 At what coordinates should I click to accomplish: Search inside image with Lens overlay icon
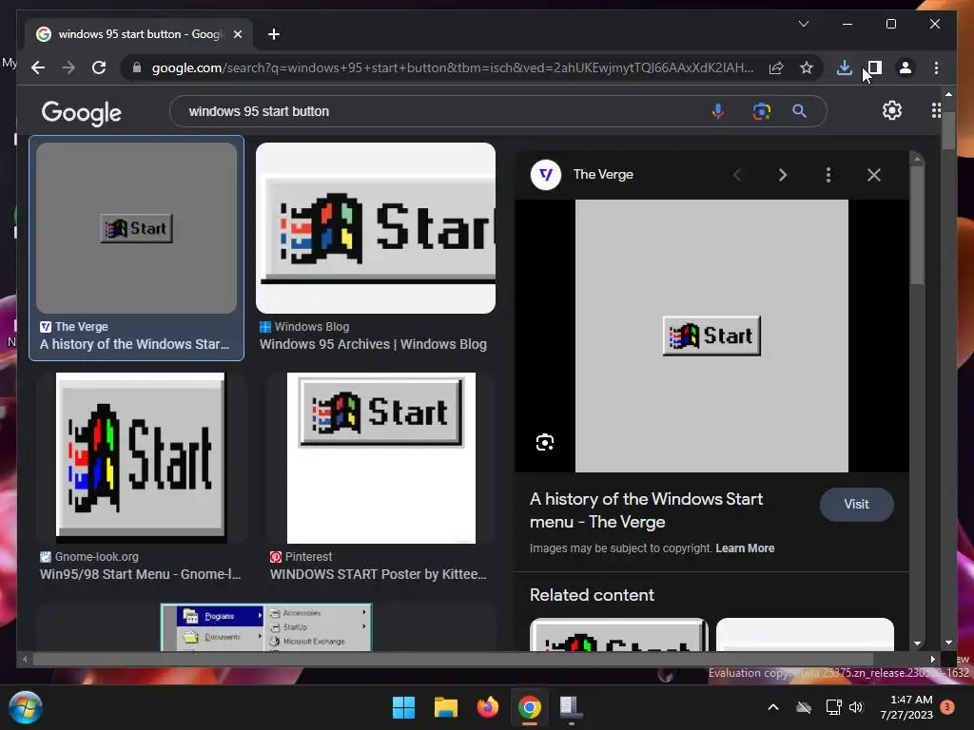[545, 442]
